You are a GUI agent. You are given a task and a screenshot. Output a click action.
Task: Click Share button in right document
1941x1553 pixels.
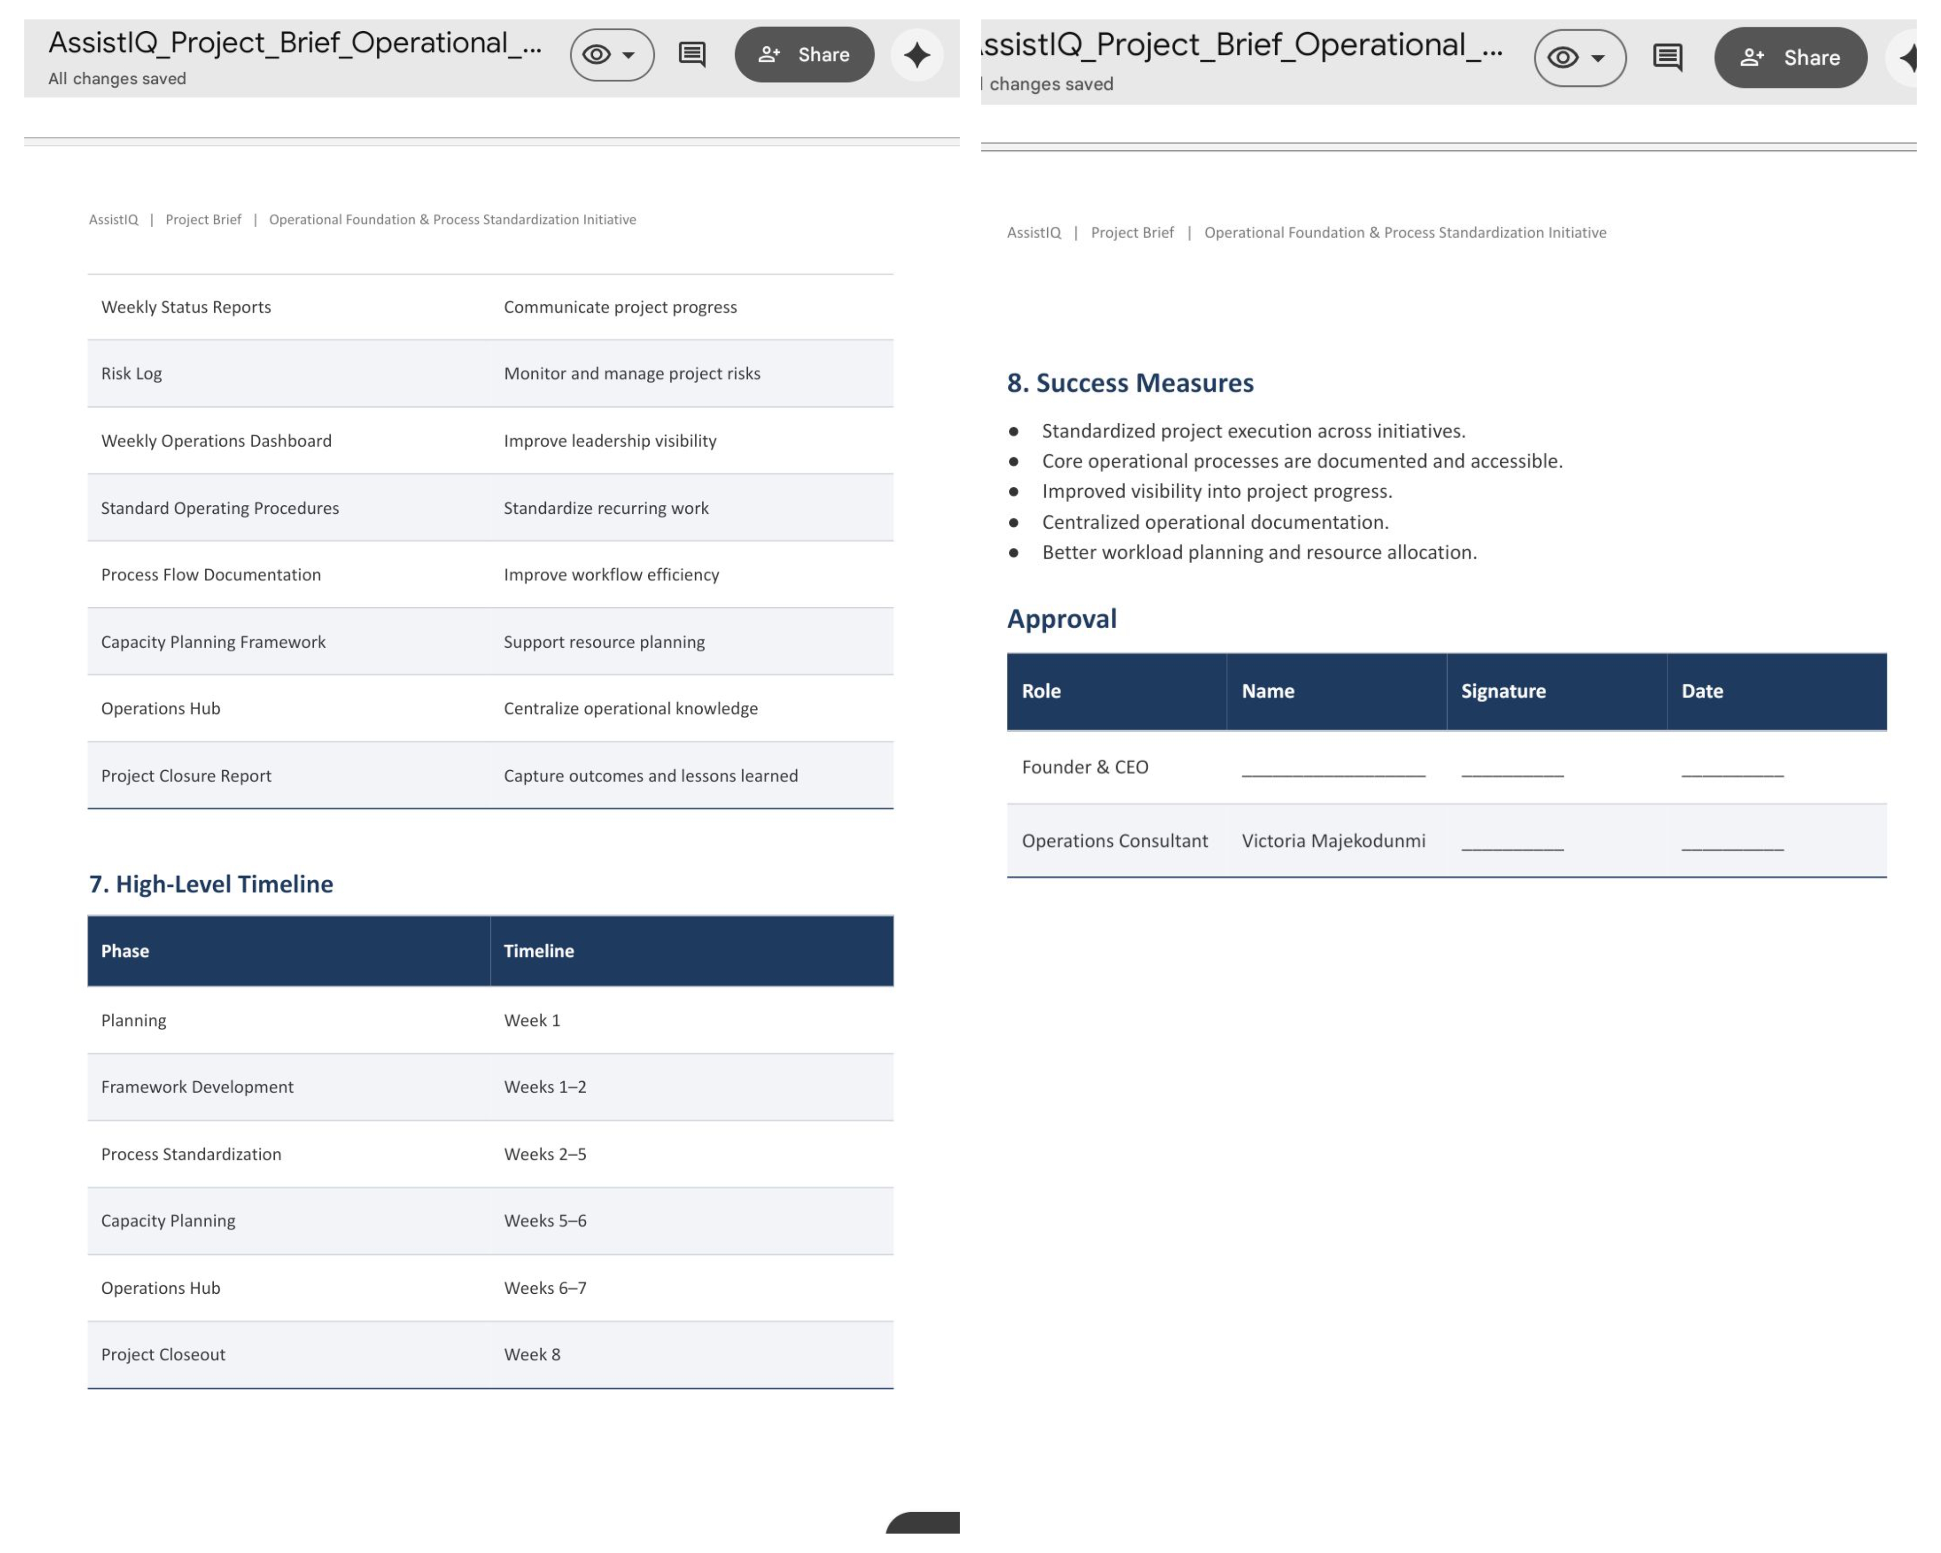(1790, 57)
